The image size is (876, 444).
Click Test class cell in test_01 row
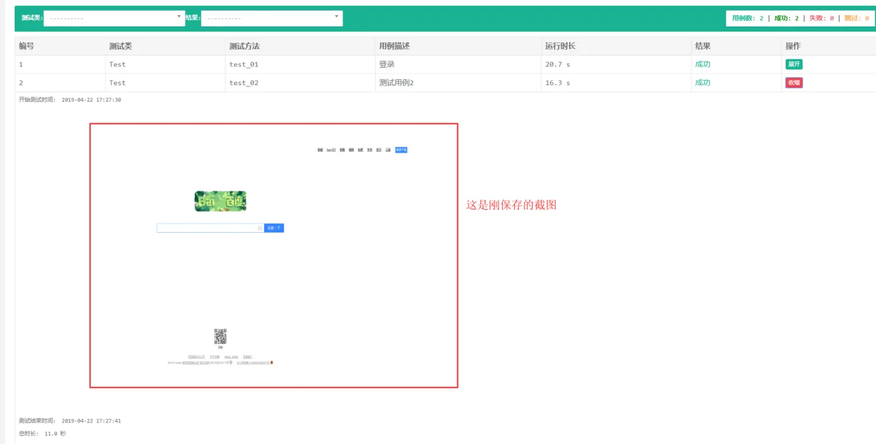[165, 64]
